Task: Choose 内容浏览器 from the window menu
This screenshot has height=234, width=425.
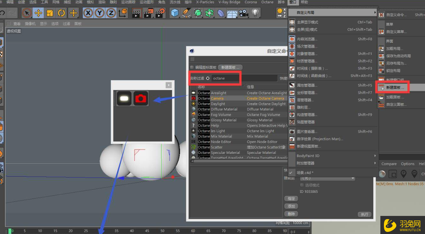Action: [332, 39]
